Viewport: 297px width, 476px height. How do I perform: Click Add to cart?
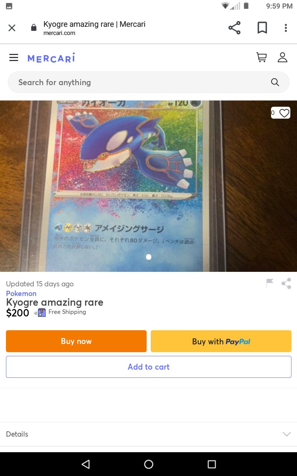(148, 367)
